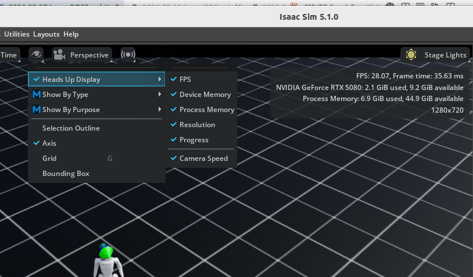This screenshot has width=473, height=277.
Task: Click the eye visibility settings icon
Action: (36, 55)
